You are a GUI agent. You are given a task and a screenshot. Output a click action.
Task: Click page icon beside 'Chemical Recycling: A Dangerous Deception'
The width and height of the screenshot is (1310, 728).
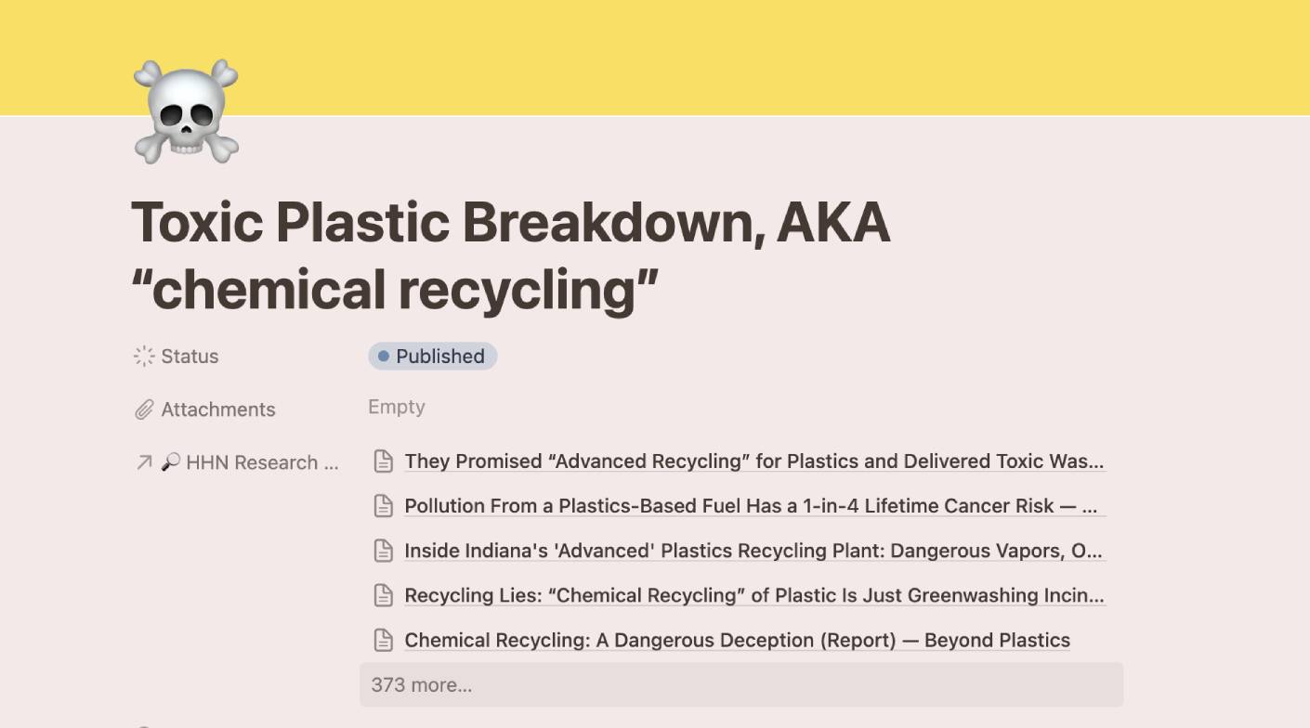[x=383, y=640]
